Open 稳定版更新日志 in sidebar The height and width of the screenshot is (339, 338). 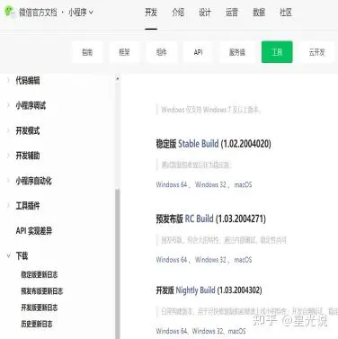pos(40,274)
